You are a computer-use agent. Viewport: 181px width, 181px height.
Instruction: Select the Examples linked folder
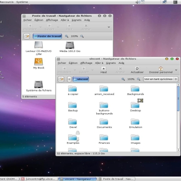[72, 137]
